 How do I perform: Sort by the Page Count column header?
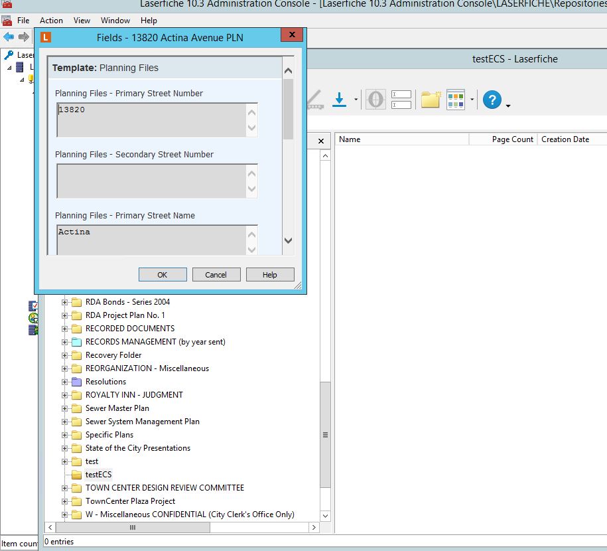point(504,139)
